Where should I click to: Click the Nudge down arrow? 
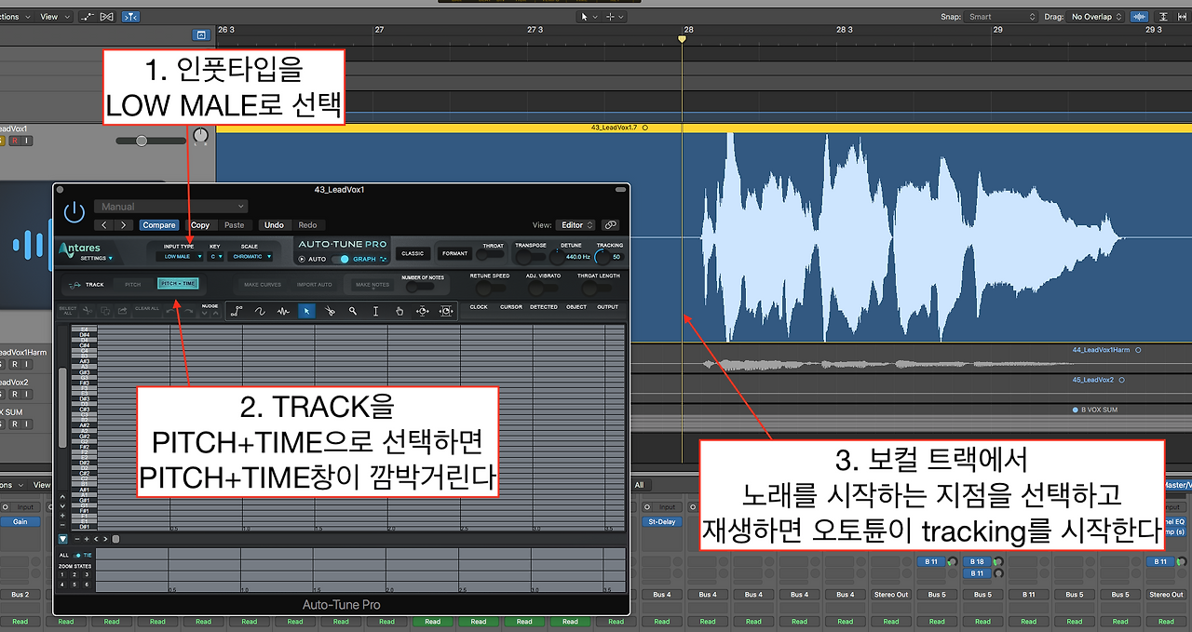click(x=205, y=314)
